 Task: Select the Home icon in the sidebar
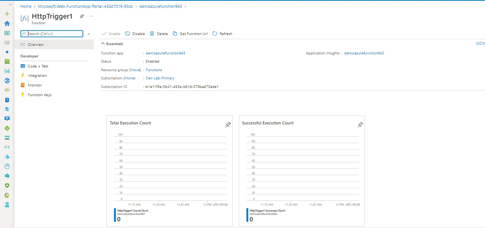click(x=6, y=24)
